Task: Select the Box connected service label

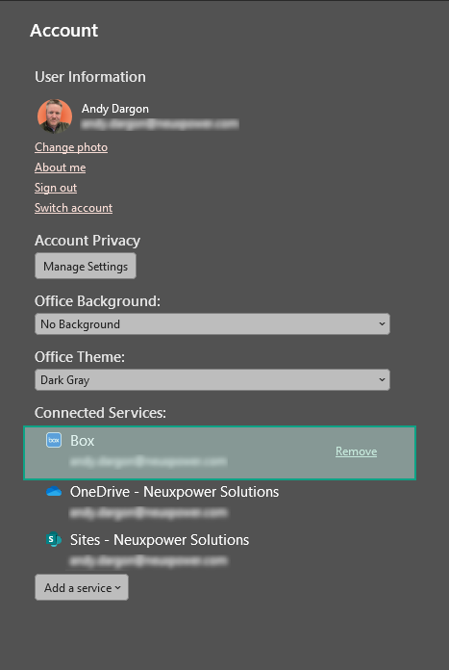Action: click(82, 441)
